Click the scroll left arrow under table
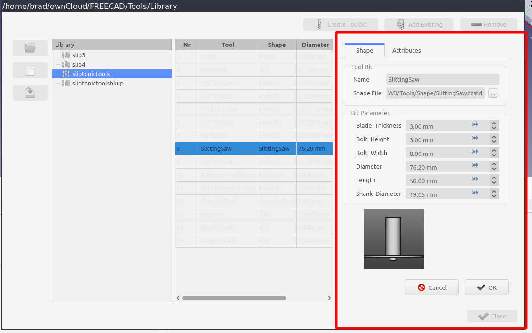 coord(178,298)
